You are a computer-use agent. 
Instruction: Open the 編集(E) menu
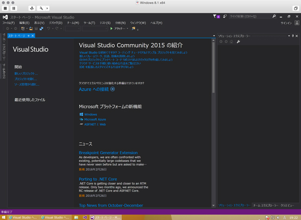(25, 23)
